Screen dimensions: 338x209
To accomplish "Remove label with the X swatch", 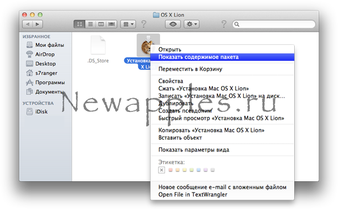I will pos(161,170).
